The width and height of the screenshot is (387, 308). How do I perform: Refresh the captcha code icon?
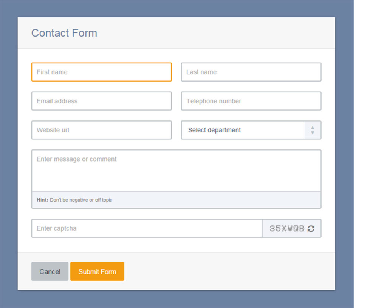[x=311, y=229]
